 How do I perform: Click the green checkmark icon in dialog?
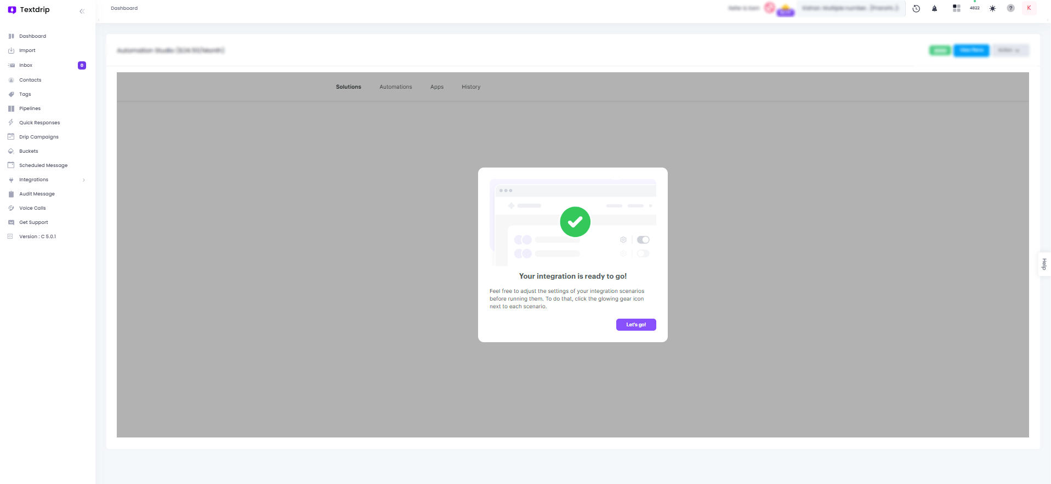click(575, 222)
